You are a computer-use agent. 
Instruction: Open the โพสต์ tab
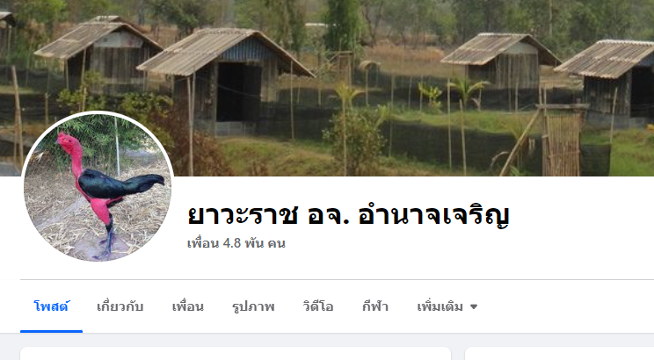point(51,306)
